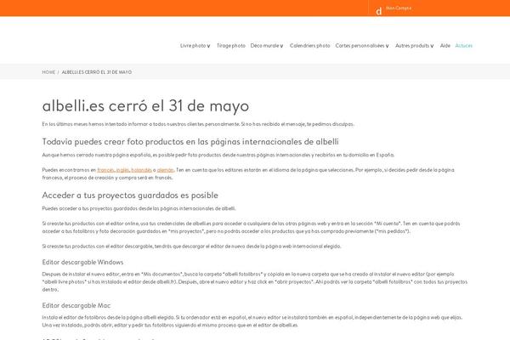Follow the inglés site link
510x340 pixels.
(122, 170)
